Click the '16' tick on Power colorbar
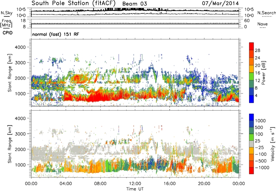Viewport: 276px width, 191px height. pos(257,73)
